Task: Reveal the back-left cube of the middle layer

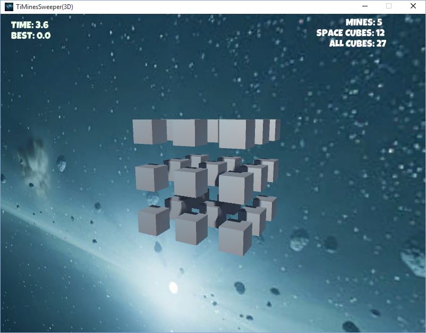Action: pyautogui.click(x=198, y=160)
